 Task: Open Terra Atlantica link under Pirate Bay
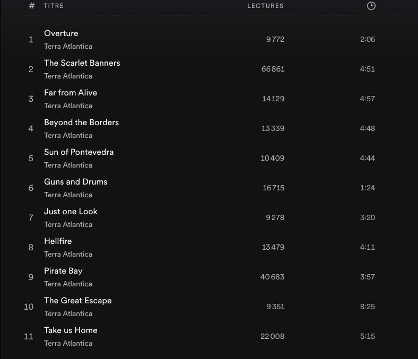(68, 284)
